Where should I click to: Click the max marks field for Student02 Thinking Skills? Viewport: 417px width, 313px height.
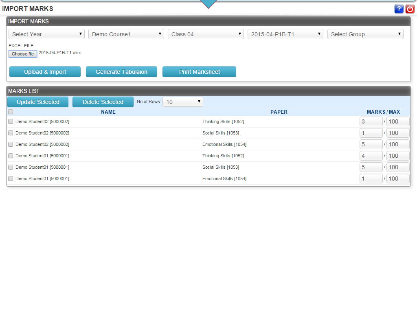(398, 121)
